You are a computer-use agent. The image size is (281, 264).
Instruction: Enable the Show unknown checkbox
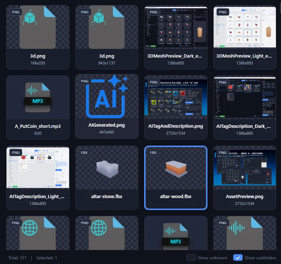point(191,258)
